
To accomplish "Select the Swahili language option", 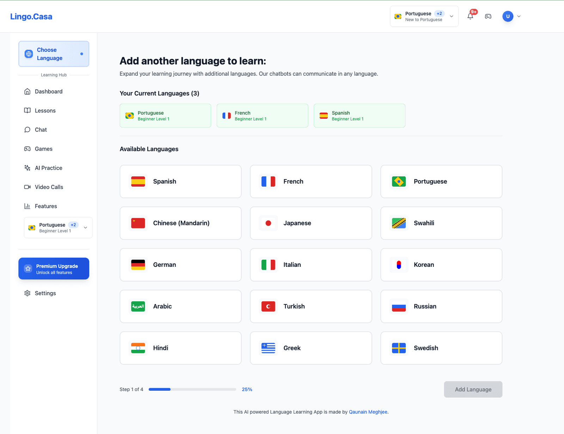I will coord(441,223).
